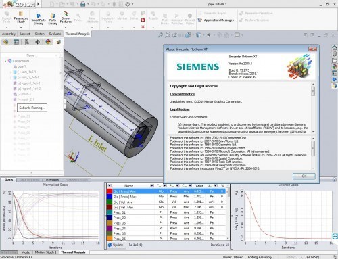Select the Press_03 goal row
Viewport: 338px width, 259px height.
(167, 223)
